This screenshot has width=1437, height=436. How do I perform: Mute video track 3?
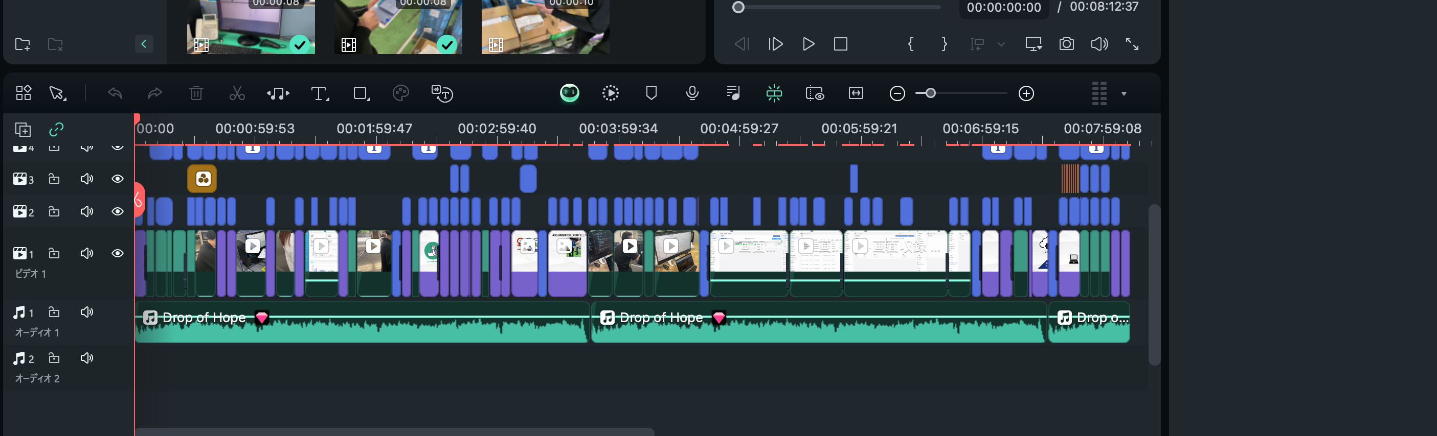[86, 179]
